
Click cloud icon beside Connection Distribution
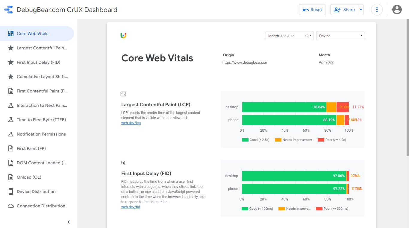pos(11,206)
